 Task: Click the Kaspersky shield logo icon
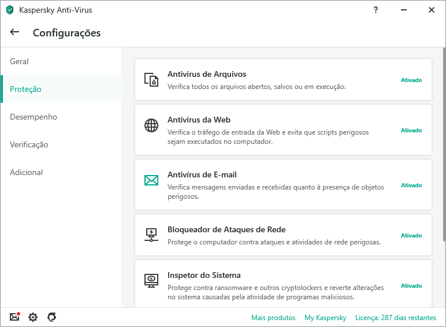pyautogui.click(x=10, y=10)
